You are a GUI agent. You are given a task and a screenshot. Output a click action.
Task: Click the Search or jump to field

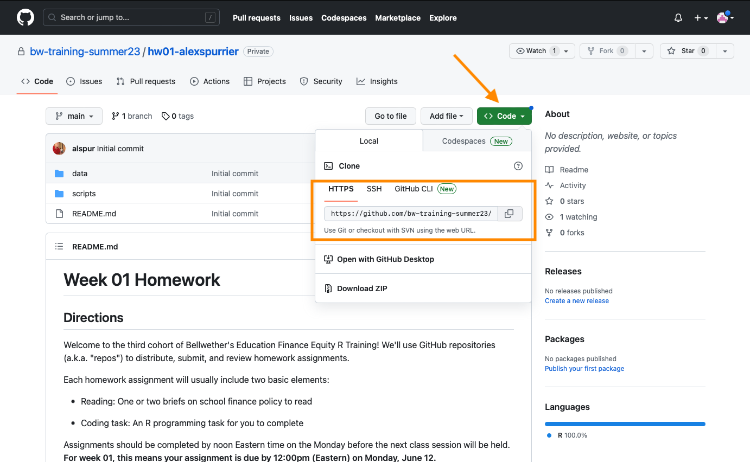click(131, 17)
